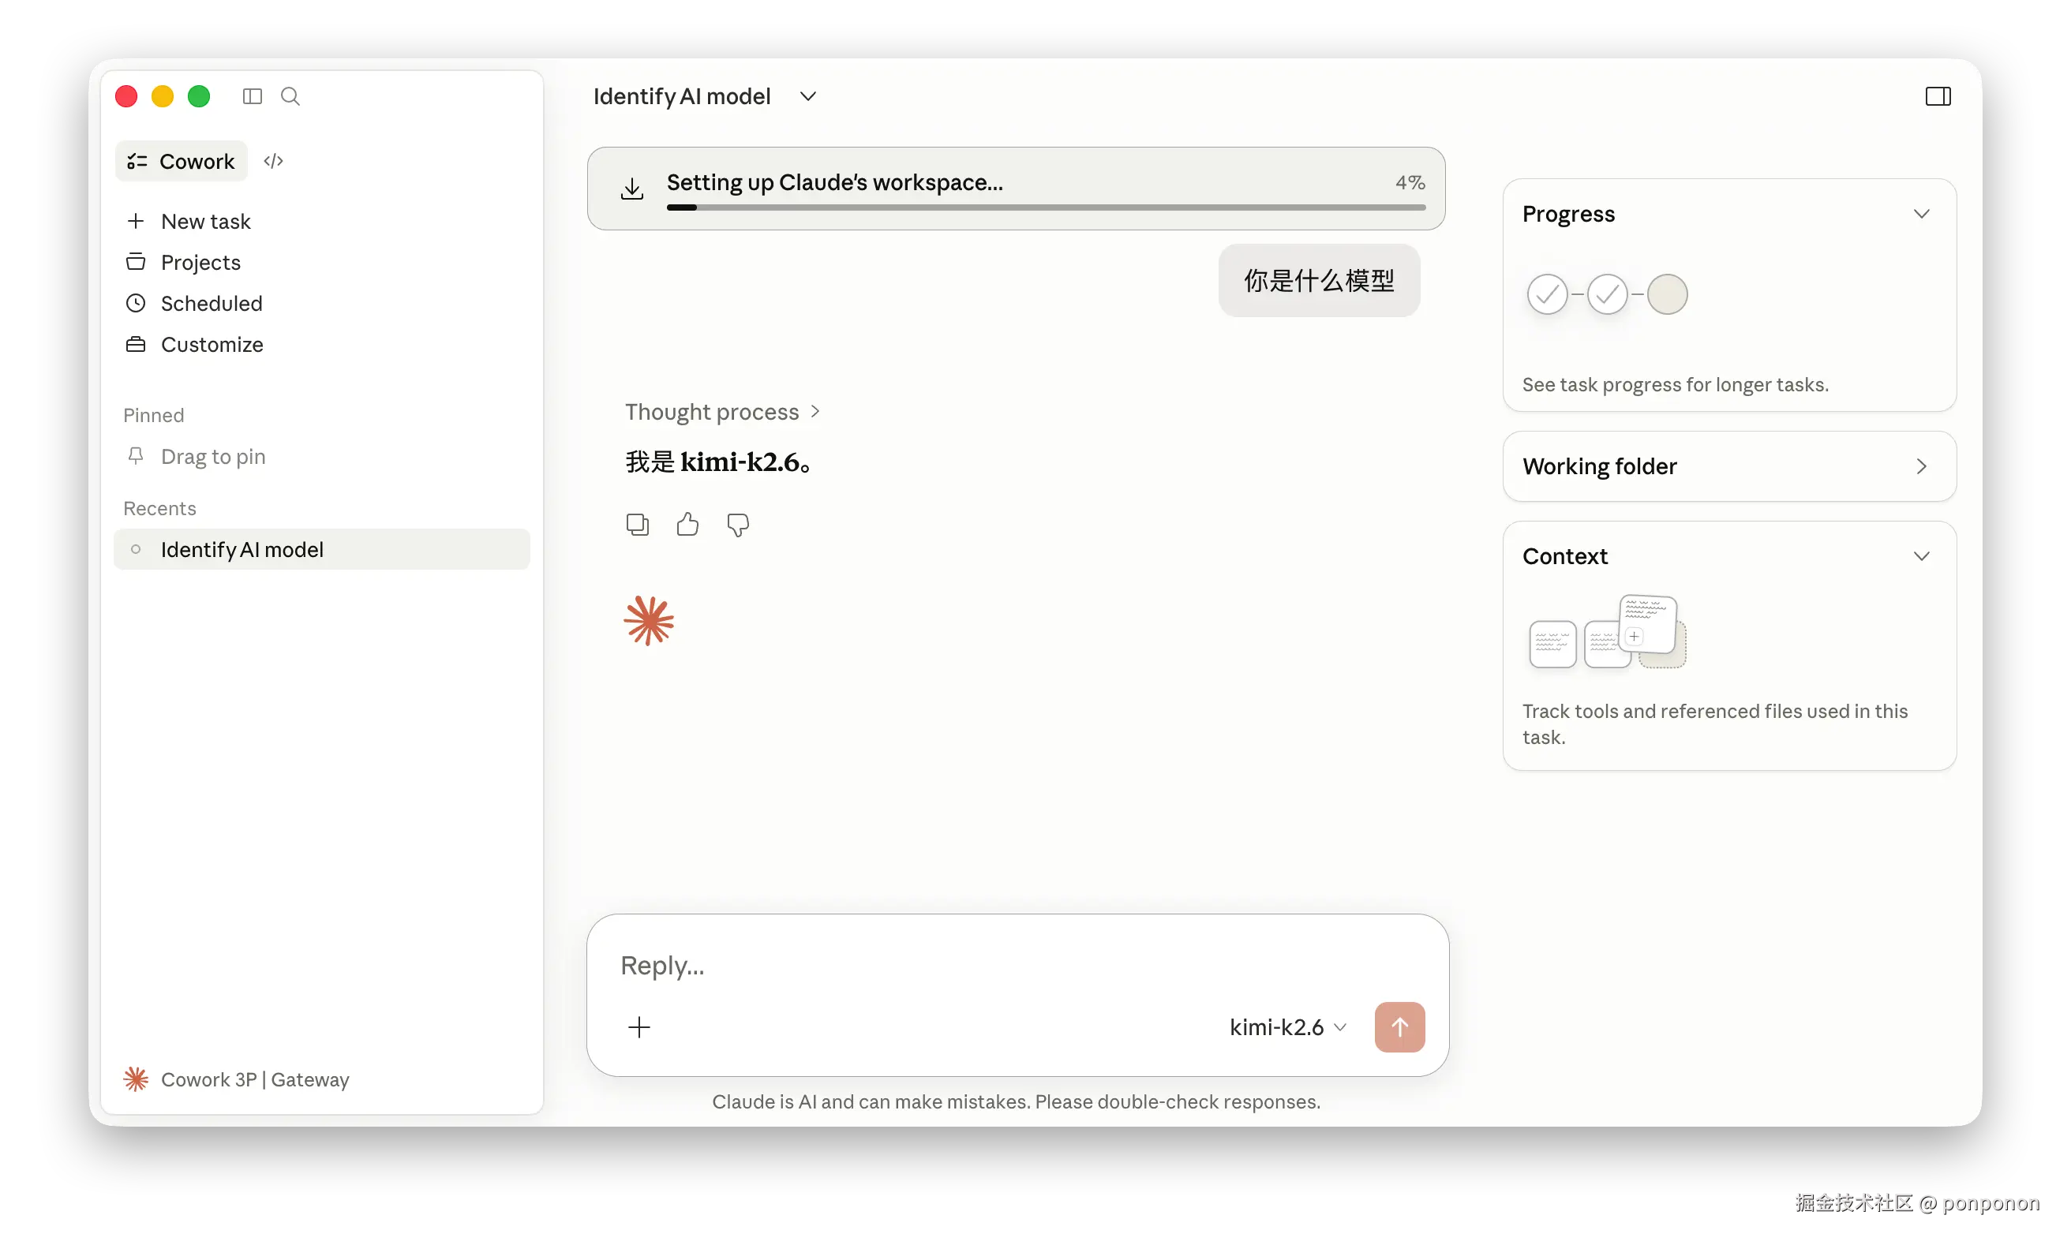Toggle the left sidebar panel icon
Viewport: 2071px width, 1245px height.
pyautogui.click(x=252, y=96)
